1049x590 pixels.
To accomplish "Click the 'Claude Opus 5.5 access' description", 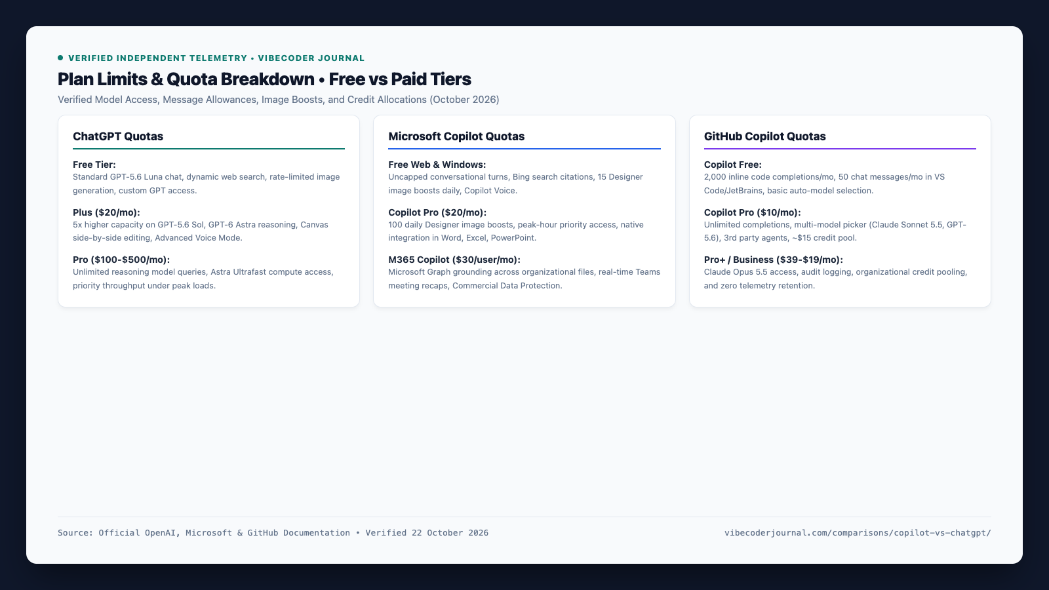I will [836, 279].
